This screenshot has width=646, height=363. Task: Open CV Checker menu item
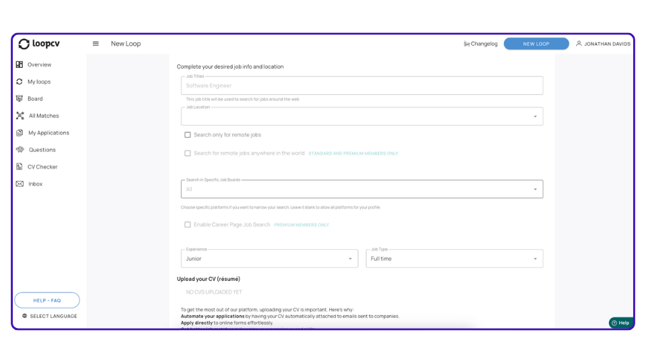42,167
